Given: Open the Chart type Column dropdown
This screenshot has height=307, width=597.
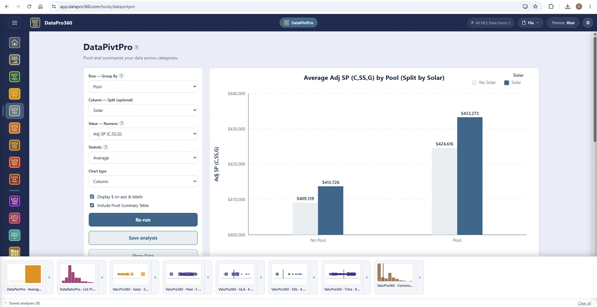Looking at the screenshot, I should (x=143, y=181).
